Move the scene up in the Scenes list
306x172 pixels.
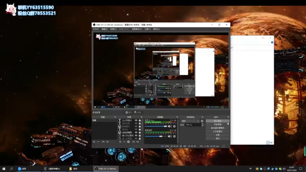click(x=103, y=142)
